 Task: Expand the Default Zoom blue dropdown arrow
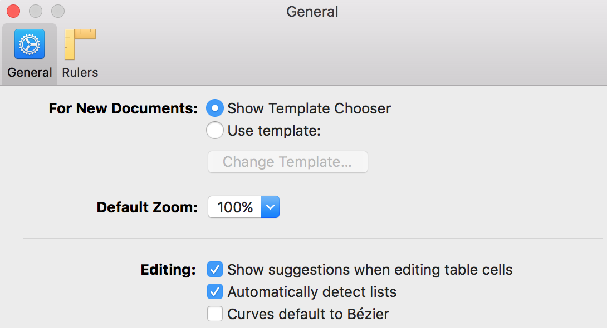point(270,207)
